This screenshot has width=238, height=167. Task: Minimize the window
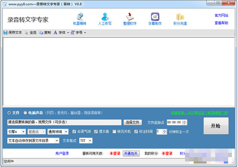(210, 3)
